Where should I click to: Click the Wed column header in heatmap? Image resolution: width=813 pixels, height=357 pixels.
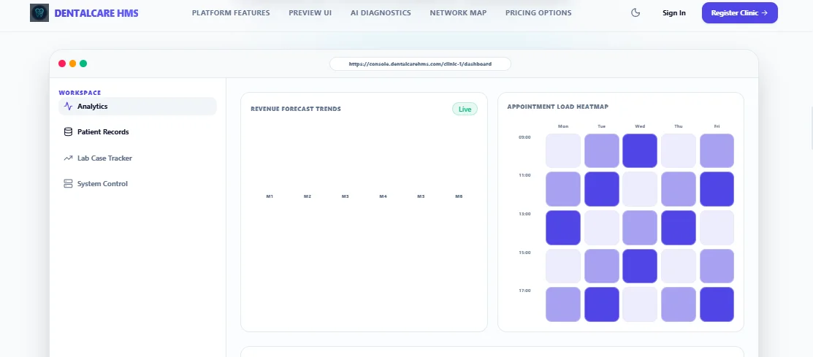pyautogui.click(x=640, y=126)
